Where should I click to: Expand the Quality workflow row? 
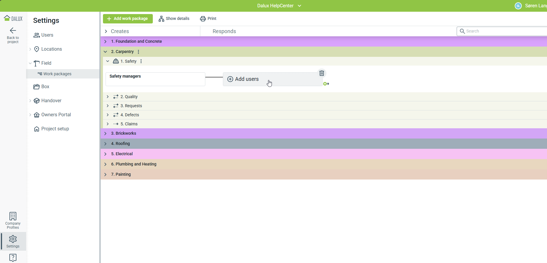click(x=108, y=97)
